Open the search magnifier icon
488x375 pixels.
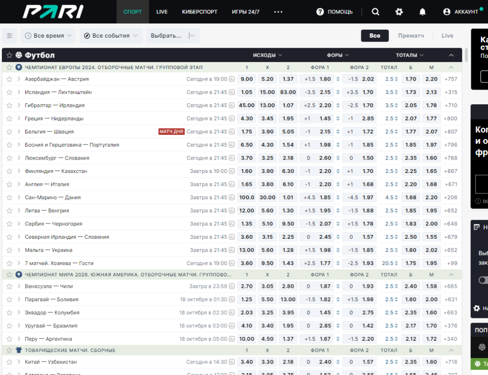(376, 12)
